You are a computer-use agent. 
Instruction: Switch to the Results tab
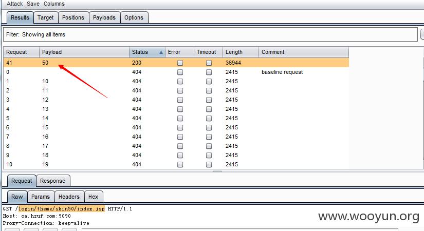point(20,17)
